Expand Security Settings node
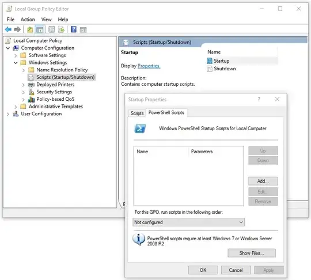This screenshot has height=280, width=311. [24, 92]
